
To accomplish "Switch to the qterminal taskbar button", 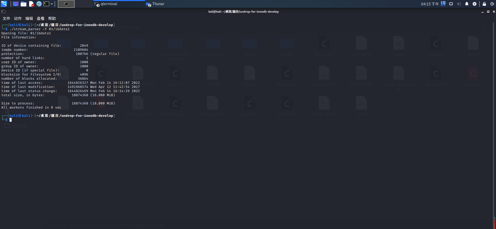I will (x=119, y=4).
